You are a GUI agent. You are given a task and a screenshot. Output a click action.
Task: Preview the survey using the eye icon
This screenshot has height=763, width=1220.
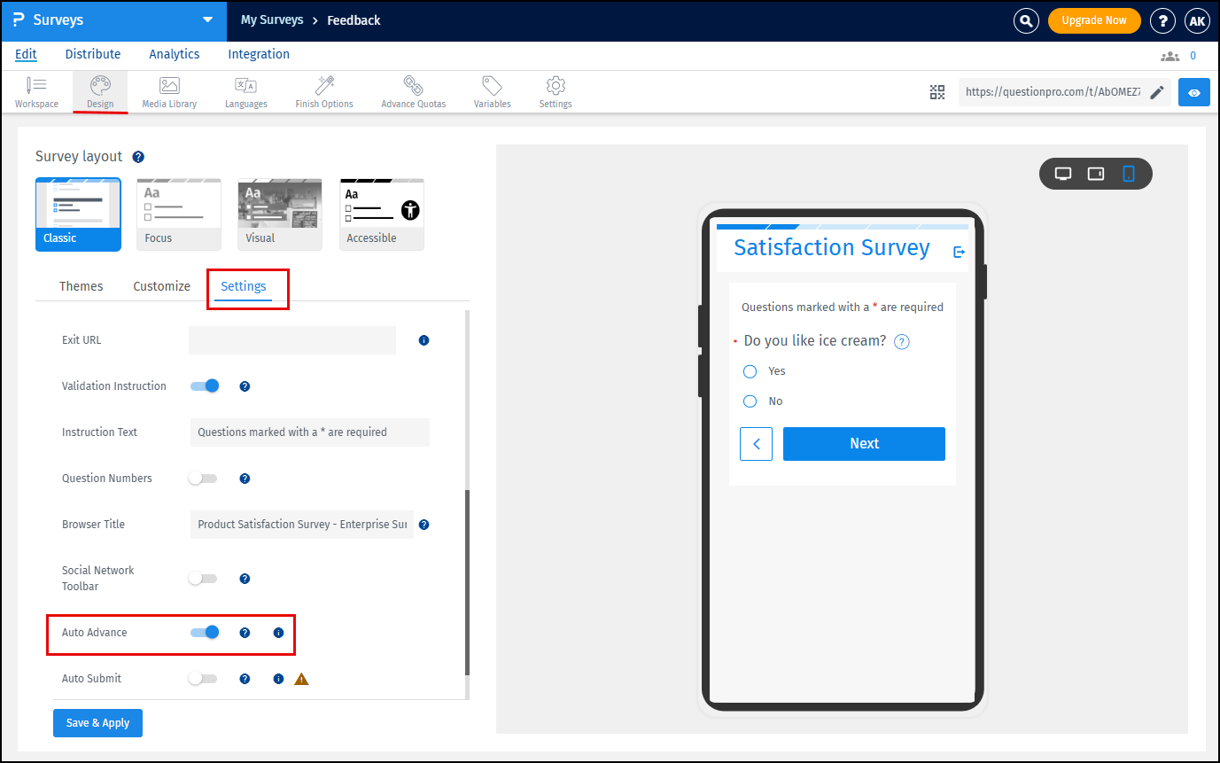pyautogui.click(x=1193, y=91)
